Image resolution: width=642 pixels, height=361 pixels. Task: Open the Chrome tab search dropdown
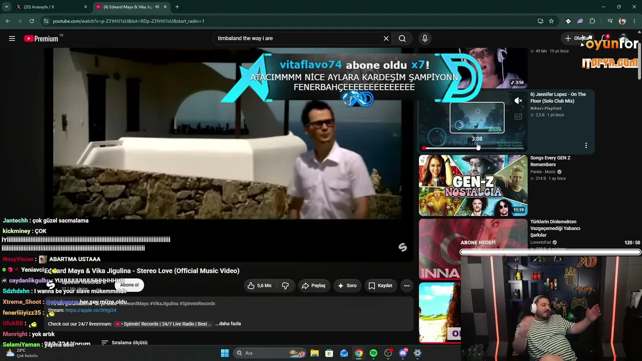tap(7, 7)
